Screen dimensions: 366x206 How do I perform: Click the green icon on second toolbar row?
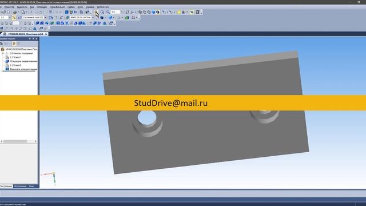(127, 18)
